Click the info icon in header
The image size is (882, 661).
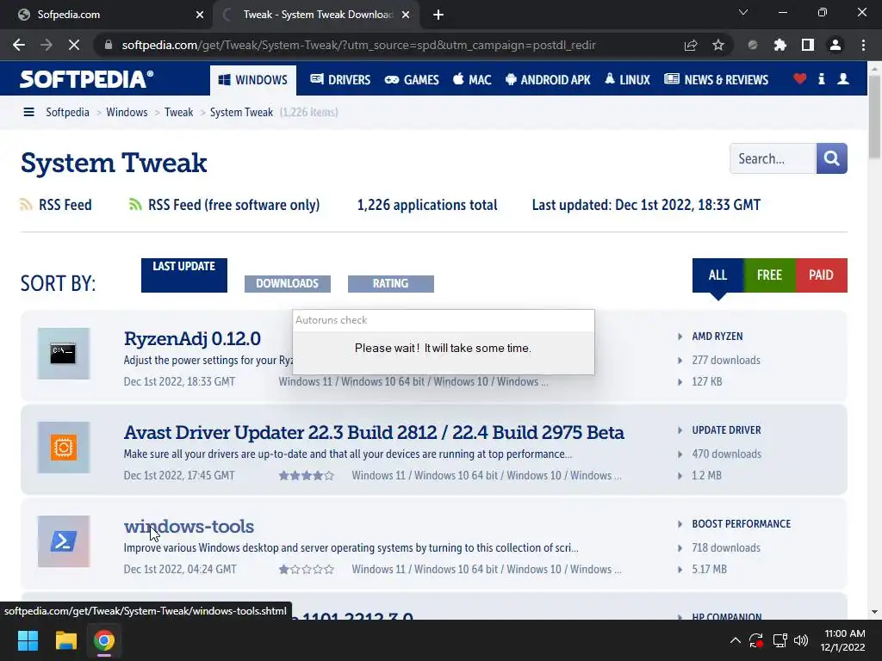[821, 79]
